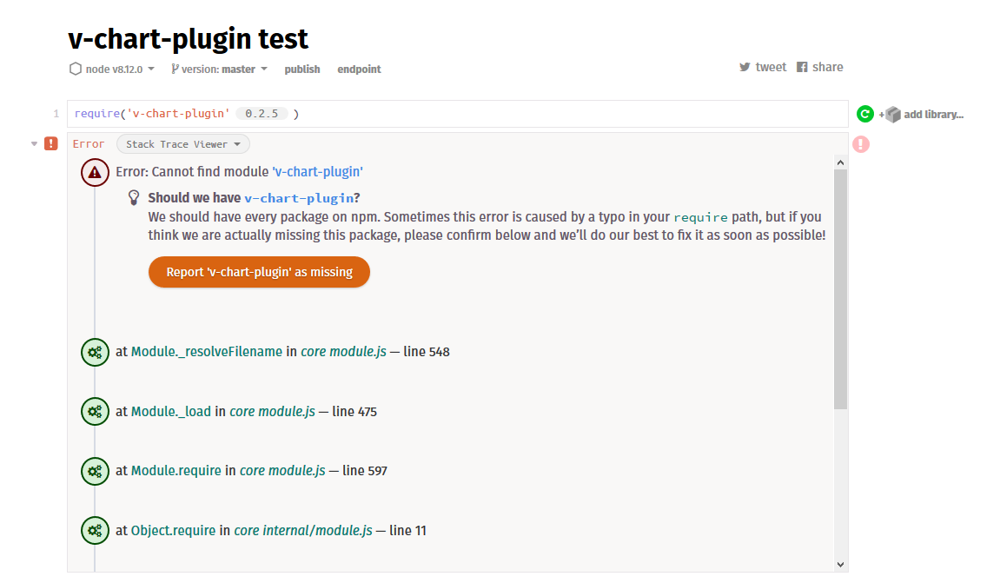Click add library... button
The height and width of the screenshot is (583, 1000).
click(933, 115)
